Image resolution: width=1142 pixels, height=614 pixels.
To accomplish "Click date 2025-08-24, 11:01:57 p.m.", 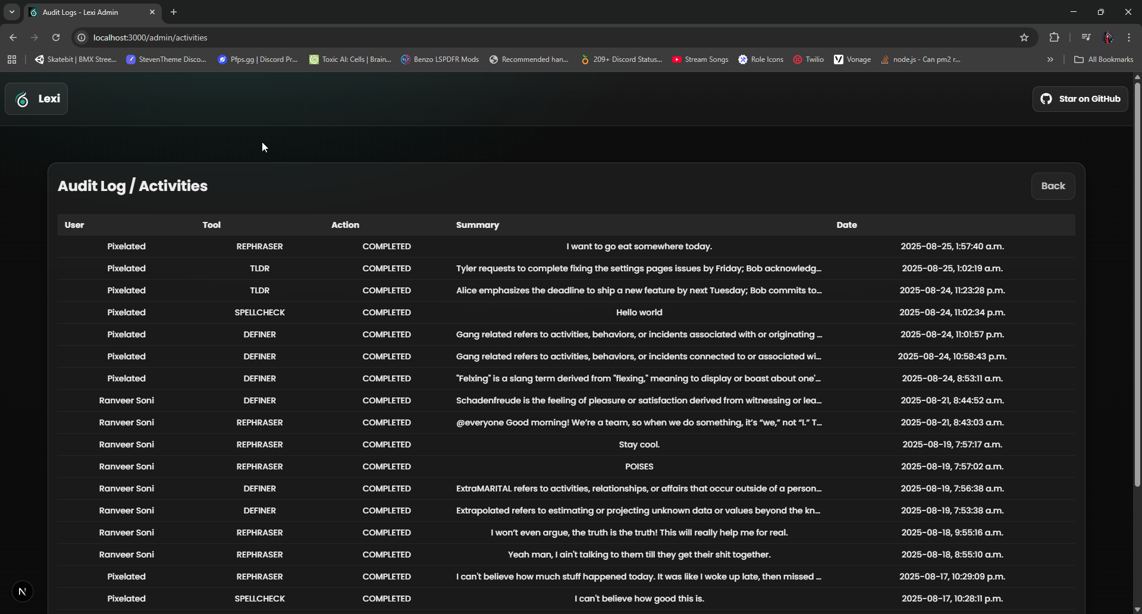I will (x=952, y=334).
